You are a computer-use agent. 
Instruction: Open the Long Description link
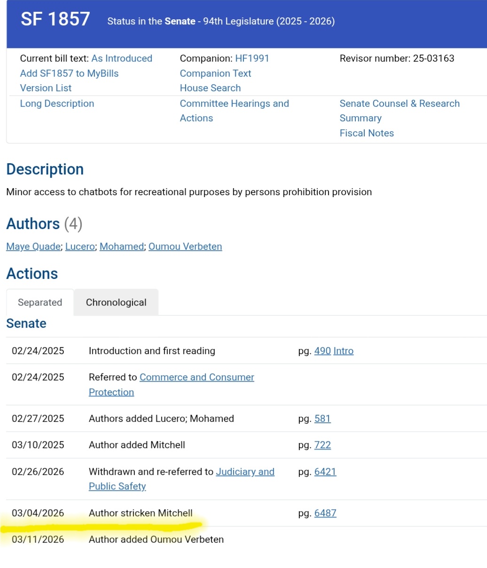[x=57, y=103]
